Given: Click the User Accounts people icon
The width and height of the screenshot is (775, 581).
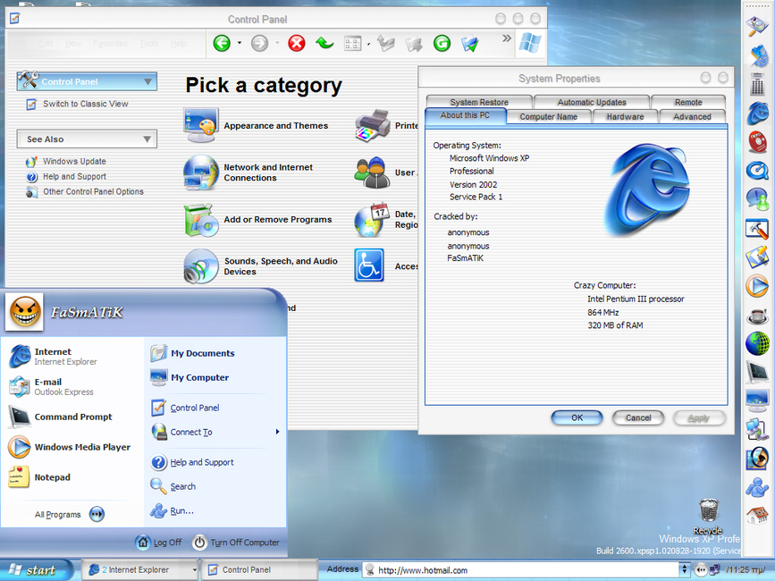Looking at the screenshot, I should pyautogui.click(x=372, y=173).
